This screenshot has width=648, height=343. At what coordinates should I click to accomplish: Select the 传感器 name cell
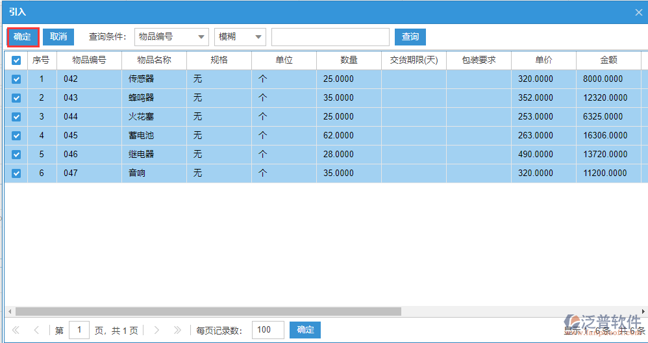[154, 79]
